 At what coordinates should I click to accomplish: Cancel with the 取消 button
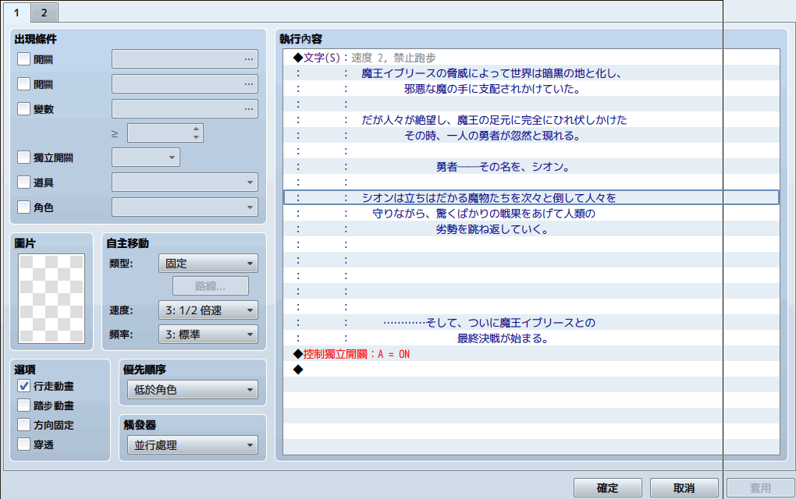684,488
